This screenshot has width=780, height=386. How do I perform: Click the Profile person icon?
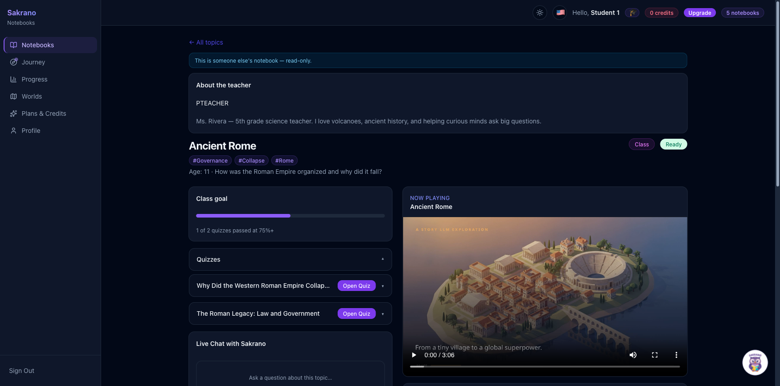14,131
